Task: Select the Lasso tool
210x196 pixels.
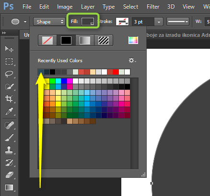Action: tap(9, 74)
